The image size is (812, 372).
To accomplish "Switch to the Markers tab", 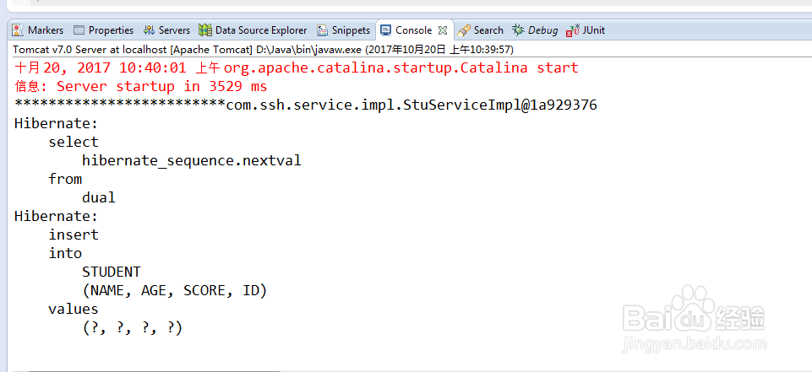I will tap(46, 30).
